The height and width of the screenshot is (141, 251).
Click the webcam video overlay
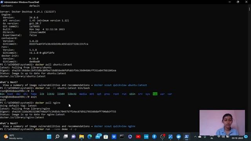click(x=222, y=123)
